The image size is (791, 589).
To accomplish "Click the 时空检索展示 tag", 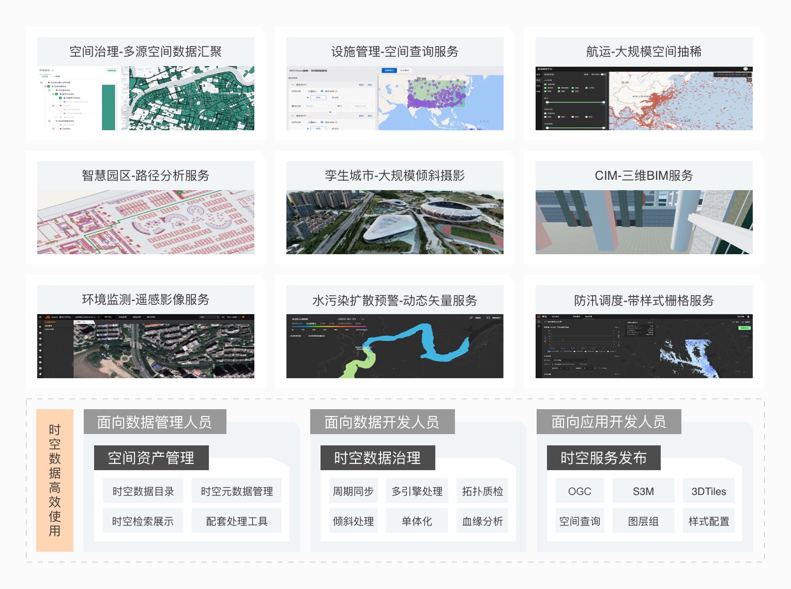I will 143,521.
